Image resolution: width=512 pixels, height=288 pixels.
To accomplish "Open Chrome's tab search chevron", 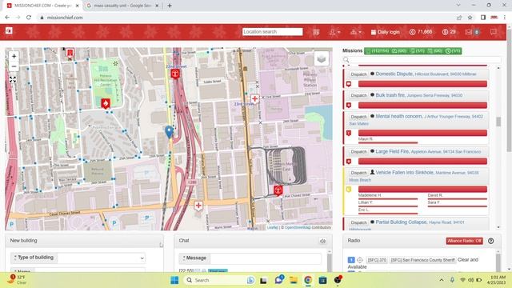I will 458,6.
